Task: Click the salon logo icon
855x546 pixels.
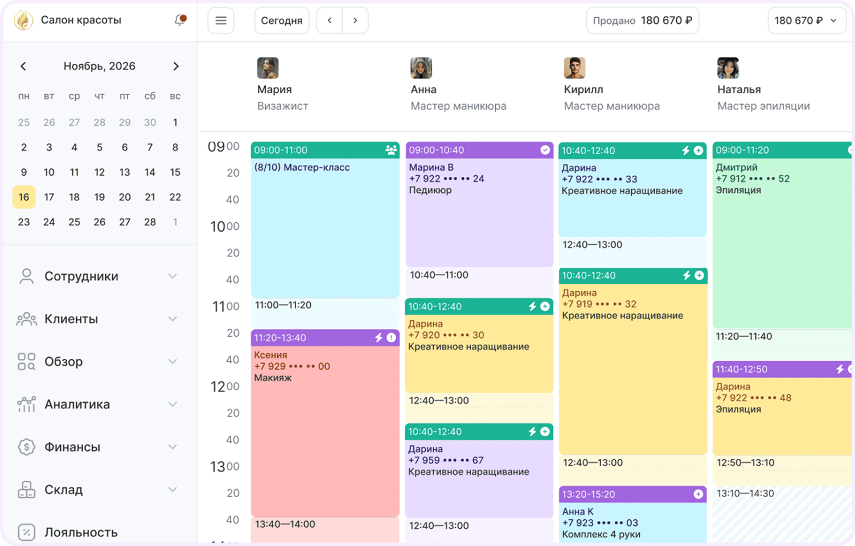Action: tap(23, 20)
